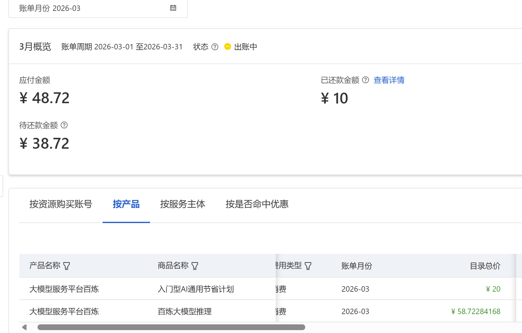The height and width of the screenshot is (333, 522).
Task: Click the 查看详情 link
Action: 389,80
